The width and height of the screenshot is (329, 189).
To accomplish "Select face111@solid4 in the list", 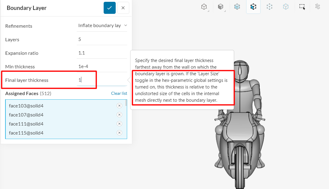I will click(26, 124).
